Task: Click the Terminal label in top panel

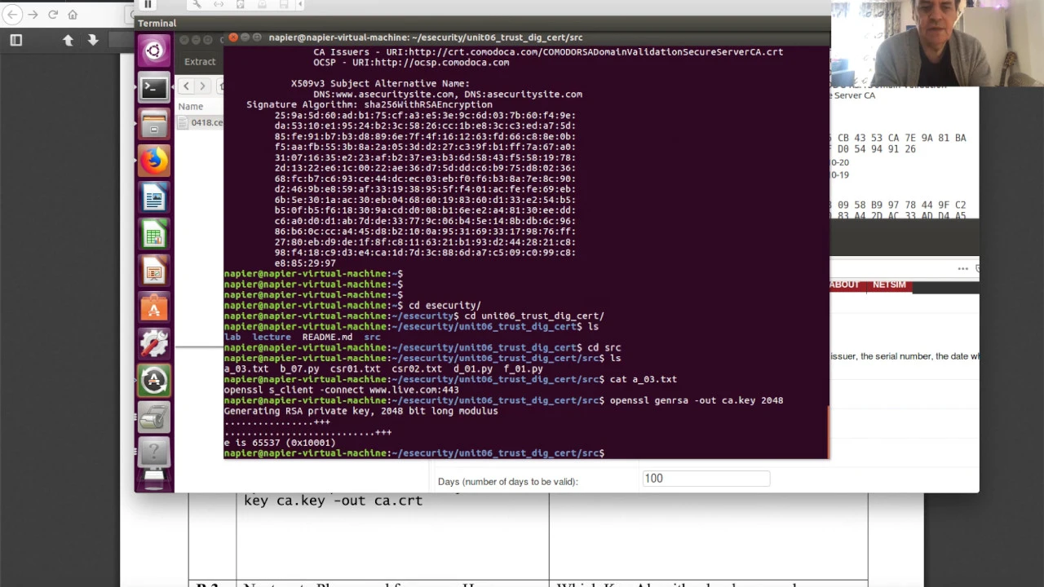Action: [157, 24]
